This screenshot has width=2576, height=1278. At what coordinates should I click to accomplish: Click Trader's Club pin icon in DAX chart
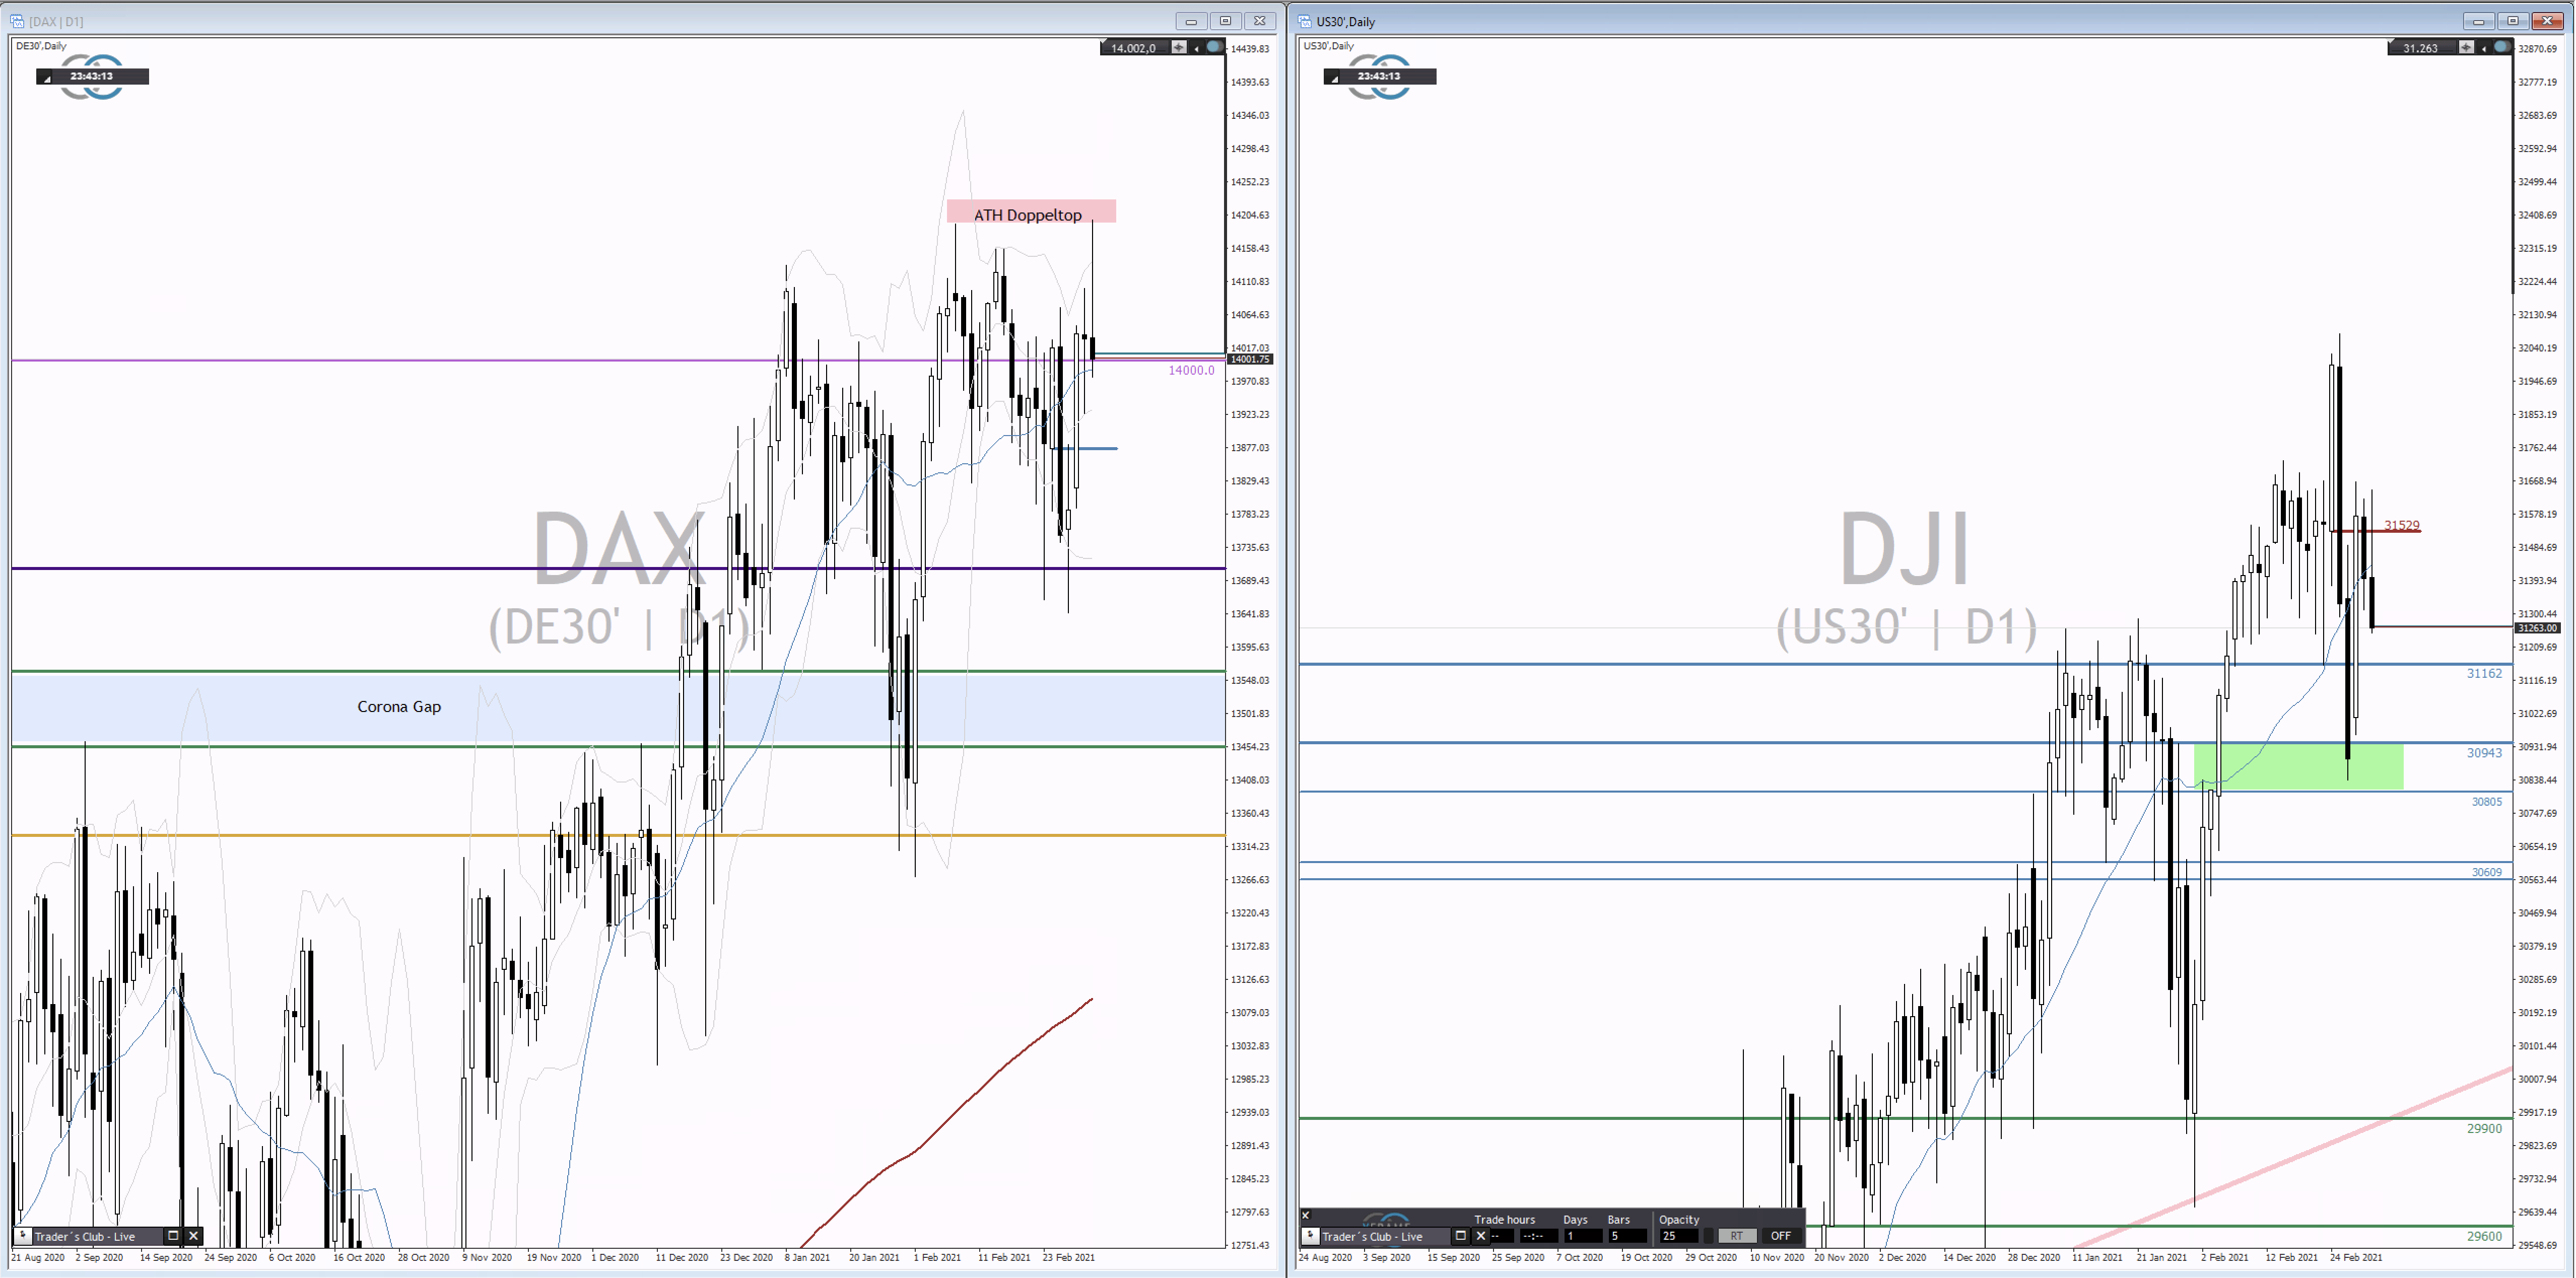[x=23, y=1236]
